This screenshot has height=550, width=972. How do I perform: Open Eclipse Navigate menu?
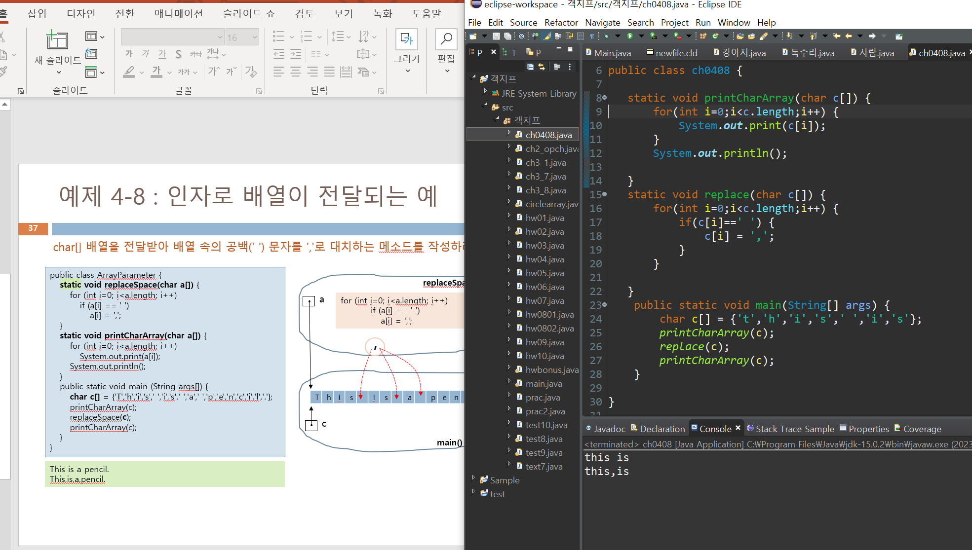tap(602, 22)
